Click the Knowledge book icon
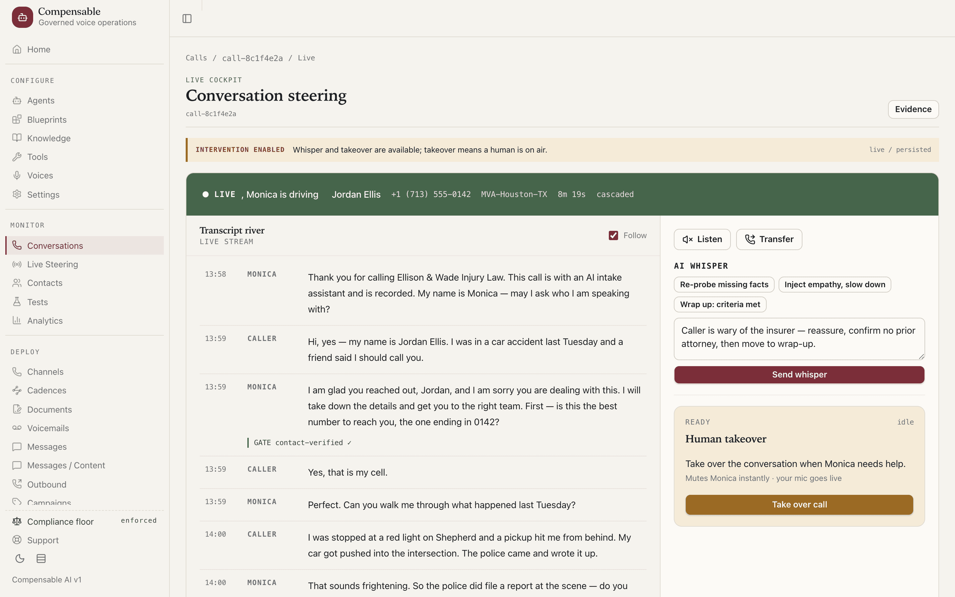This screenshot has height=597, width=955. [17, 138]
